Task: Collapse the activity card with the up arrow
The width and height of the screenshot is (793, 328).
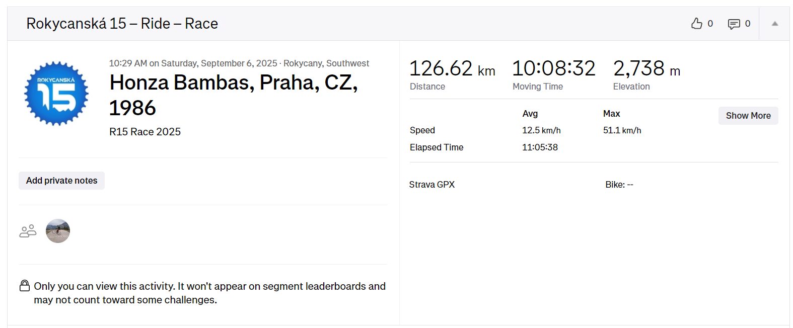Action: (x=774, y=24)
